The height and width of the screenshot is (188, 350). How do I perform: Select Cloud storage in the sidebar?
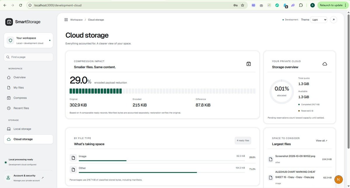point(28,139)
